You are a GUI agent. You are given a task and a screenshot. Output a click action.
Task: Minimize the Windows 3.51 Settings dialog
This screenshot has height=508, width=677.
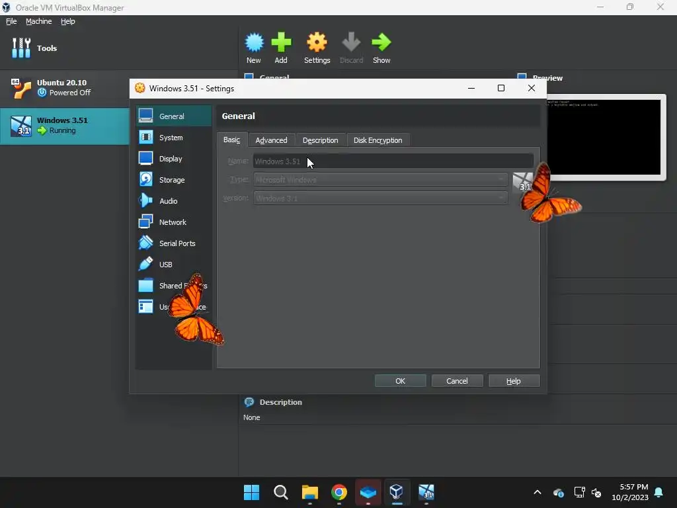[x=471, y=88]
